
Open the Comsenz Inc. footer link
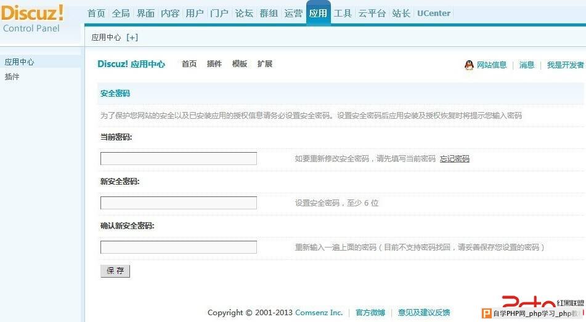(319, 313)
